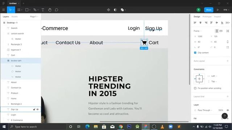Image resolution: width=232 pixels, height=130 pixels.
Task: Open the Pass Through blend mode dropdown
Action: 205,110
